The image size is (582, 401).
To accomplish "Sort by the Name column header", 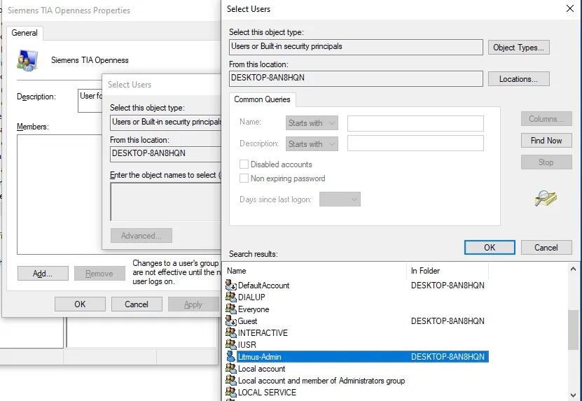I will [x=315, y=271].
